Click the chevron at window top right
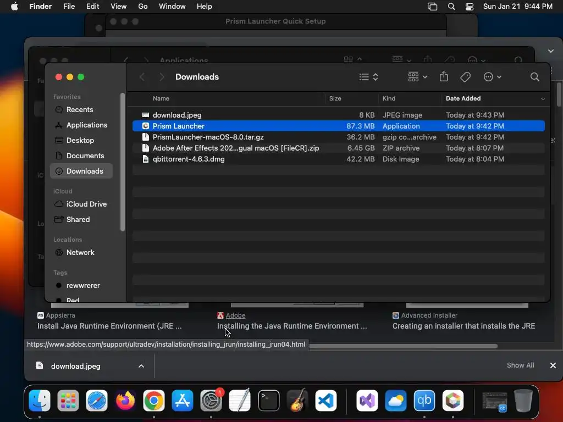The image size is (563, 422). tap(551, 51)
